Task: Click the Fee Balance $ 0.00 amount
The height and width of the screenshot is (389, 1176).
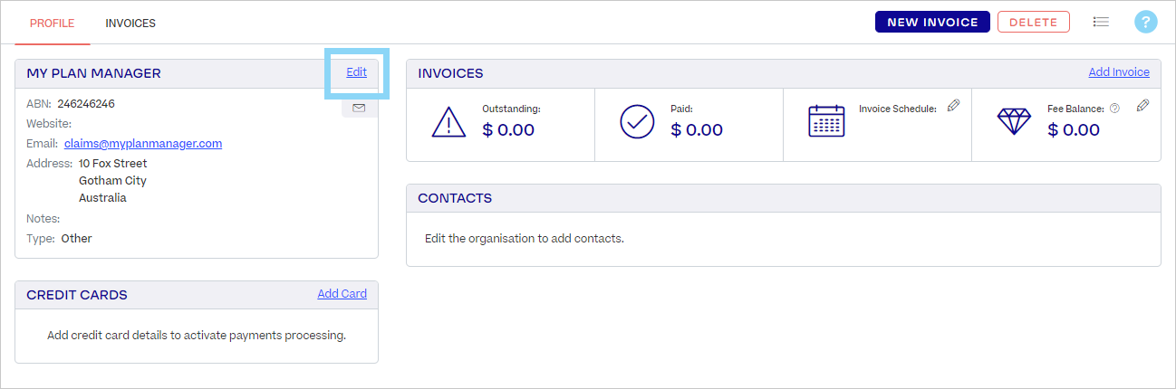Action: click(x=1074, y=130)
